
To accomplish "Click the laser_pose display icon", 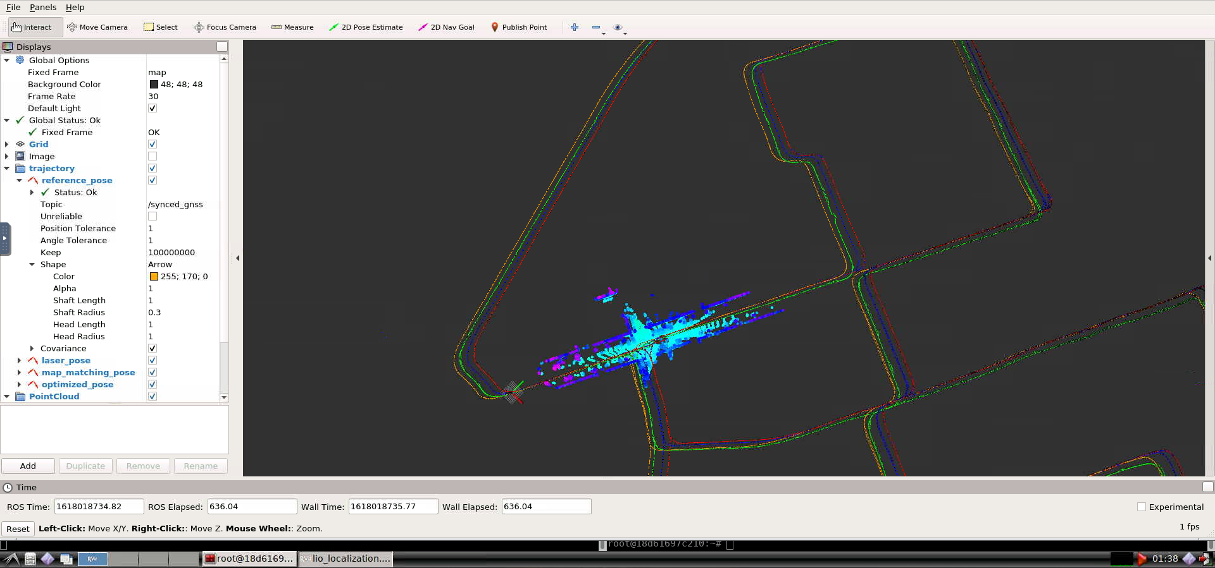I will click(33, 360).
